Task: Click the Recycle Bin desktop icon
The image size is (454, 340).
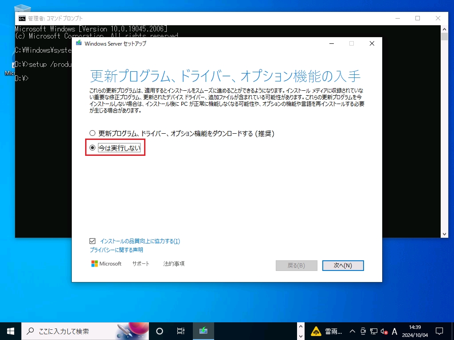Action: (23, 8)
